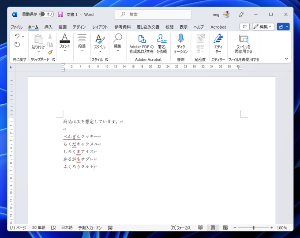
Task: Expand the Undo history dropdown arrow
Action: coord(23,36)
